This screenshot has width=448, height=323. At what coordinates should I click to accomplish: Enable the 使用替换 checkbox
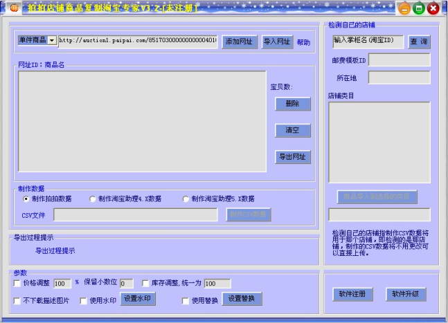[x=186, y=301]
